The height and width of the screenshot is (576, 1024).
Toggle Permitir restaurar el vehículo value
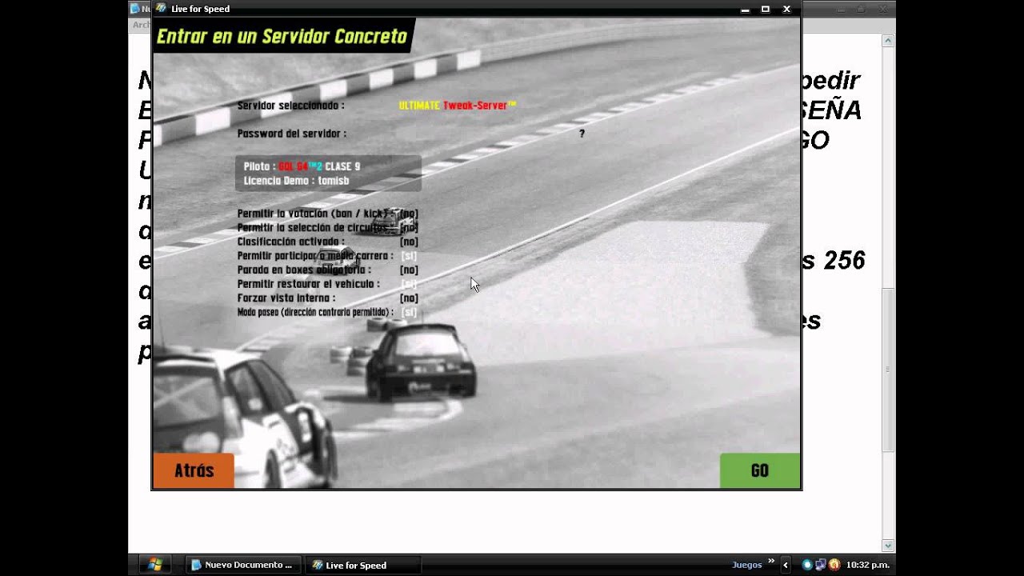[409, 284]
